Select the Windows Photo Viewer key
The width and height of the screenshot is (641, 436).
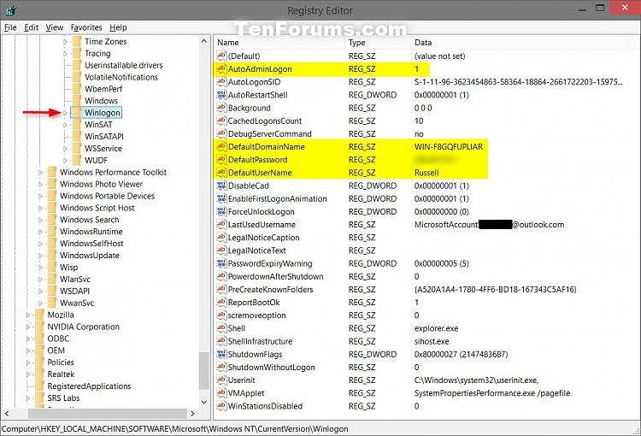(101, 184)
